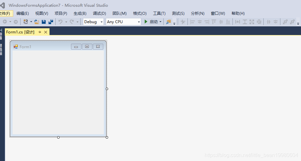Click the Bring to Front icon
Screen dimensions: 301x161
coord(285,22)
